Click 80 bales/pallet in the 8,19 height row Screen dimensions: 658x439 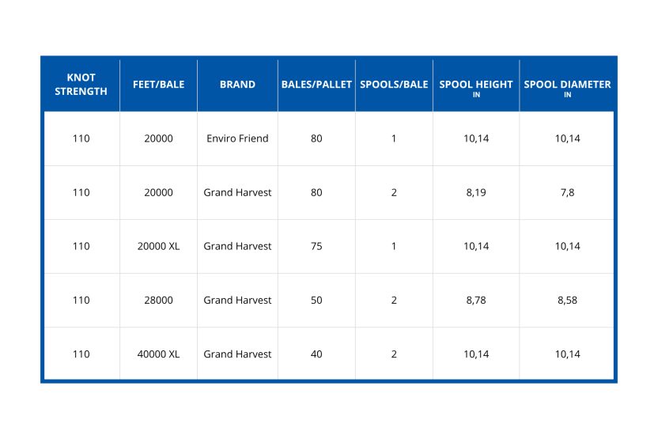[x=316, y=193]
